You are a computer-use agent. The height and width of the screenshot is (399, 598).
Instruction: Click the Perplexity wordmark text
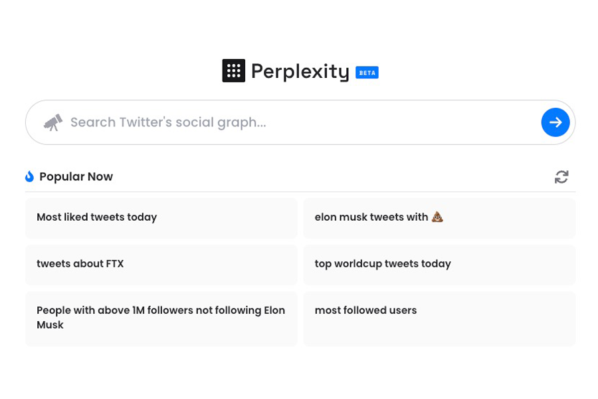[x=300, y=71]
